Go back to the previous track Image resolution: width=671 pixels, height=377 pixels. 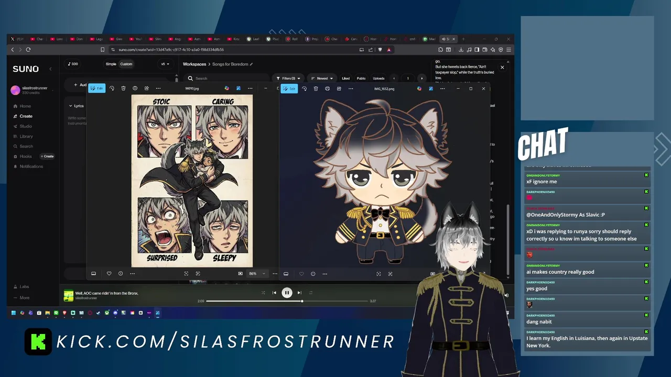pos(274,293)
